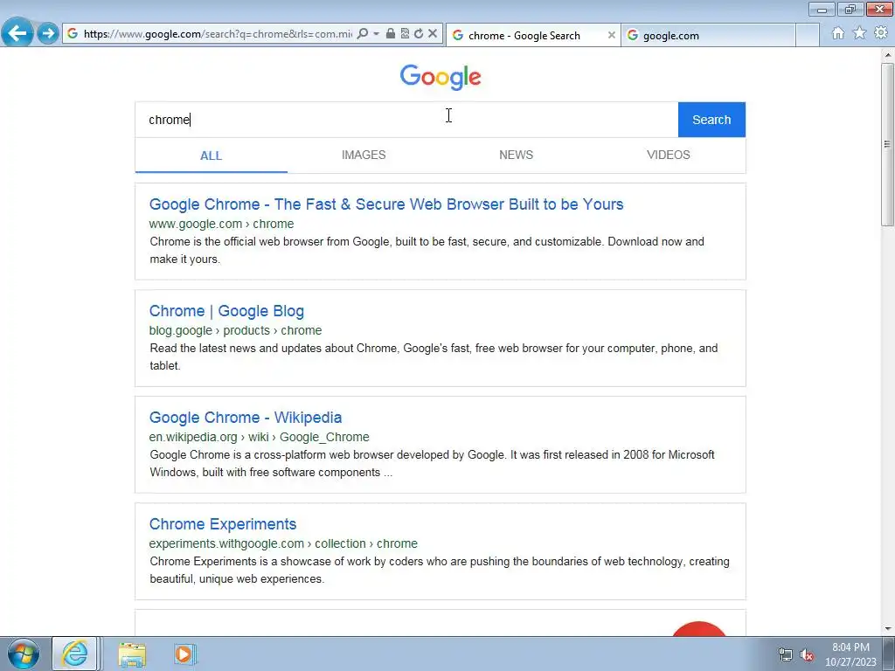Toggle the Compatibility View icon
895x671 pixels.
click(x=405, y=34)
